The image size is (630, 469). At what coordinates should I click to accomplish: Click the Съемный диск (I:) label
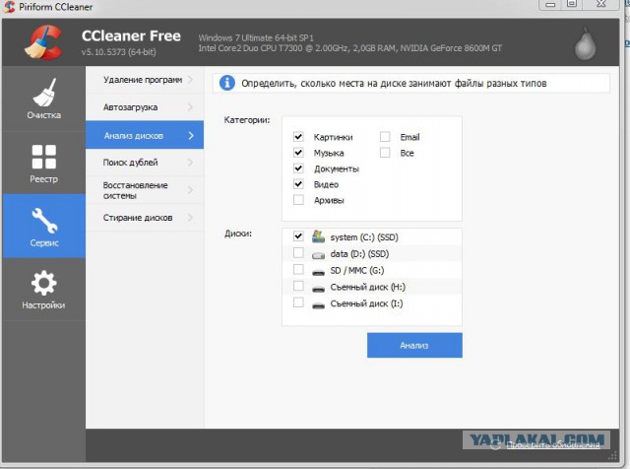click(x=366, y=303)
